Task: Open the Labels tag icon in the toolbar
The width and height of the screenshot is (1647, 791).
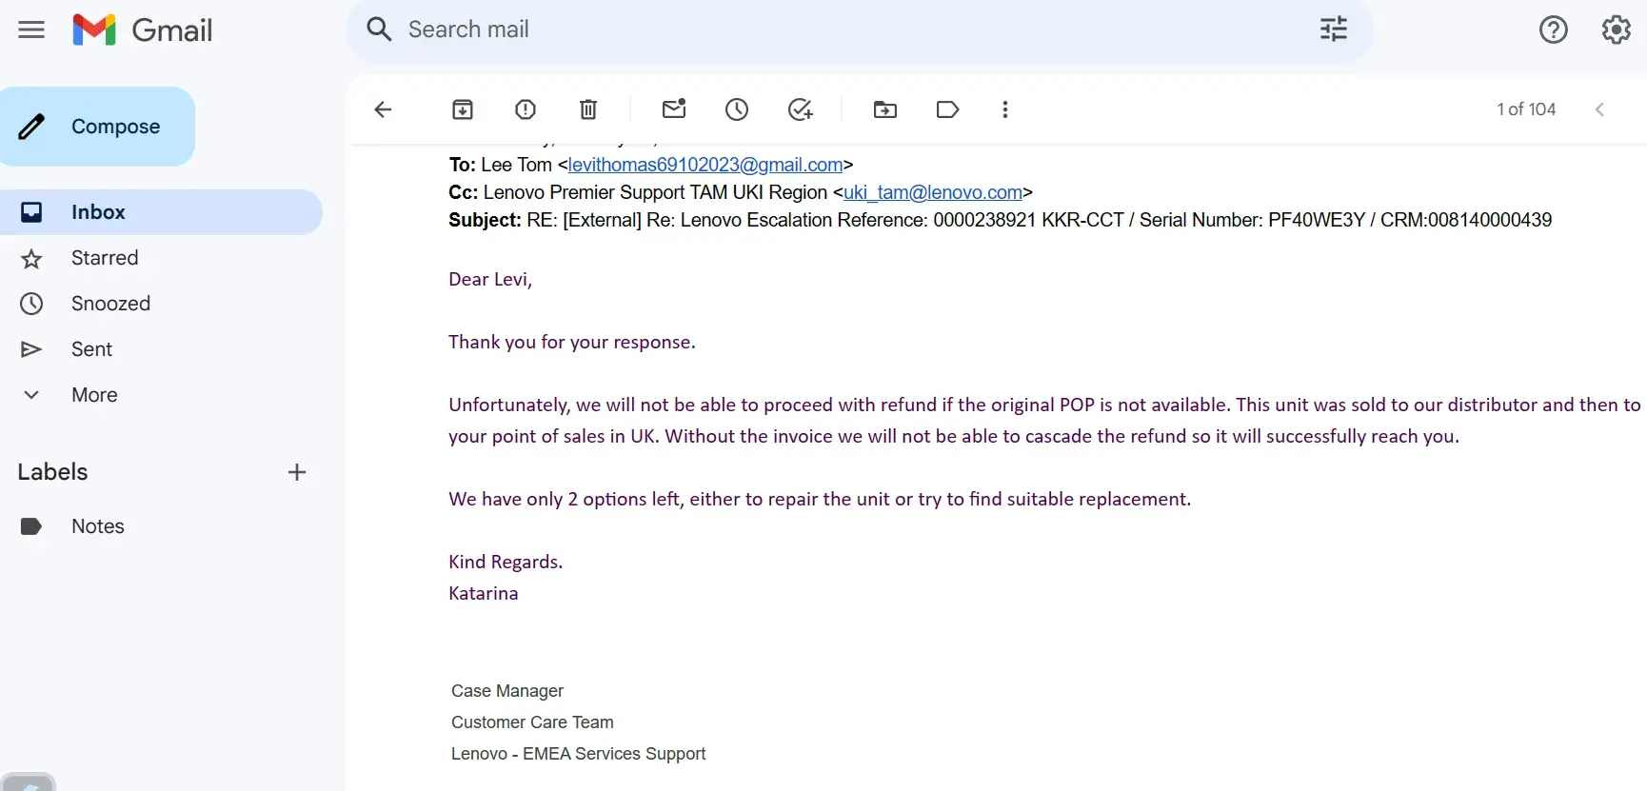Action: coord(947,109)
